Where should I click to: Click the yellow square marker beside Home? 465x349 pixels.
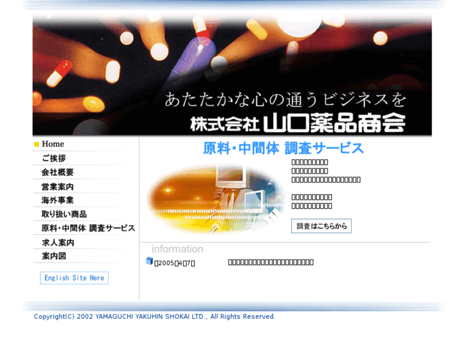pyautogui.click(x=36, y=144)
